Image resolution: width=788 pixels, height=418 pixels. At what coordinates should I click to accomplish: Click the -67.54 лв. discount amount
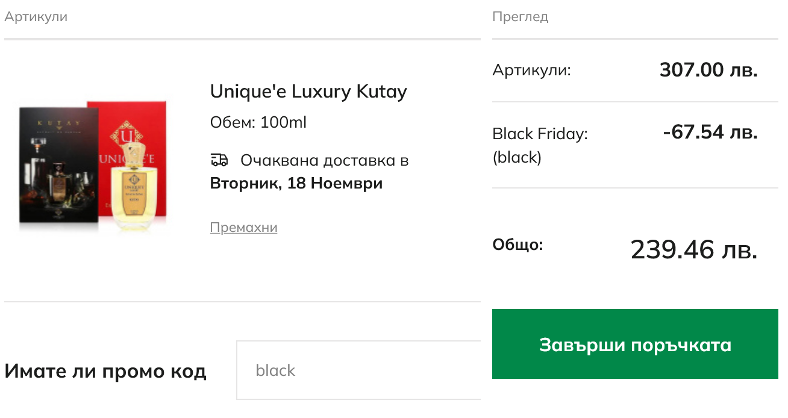click(x=710, y=132)
